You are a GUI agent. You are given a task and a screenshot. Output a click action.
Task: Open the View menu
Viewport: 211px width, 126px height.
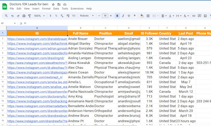click(27, 9)
